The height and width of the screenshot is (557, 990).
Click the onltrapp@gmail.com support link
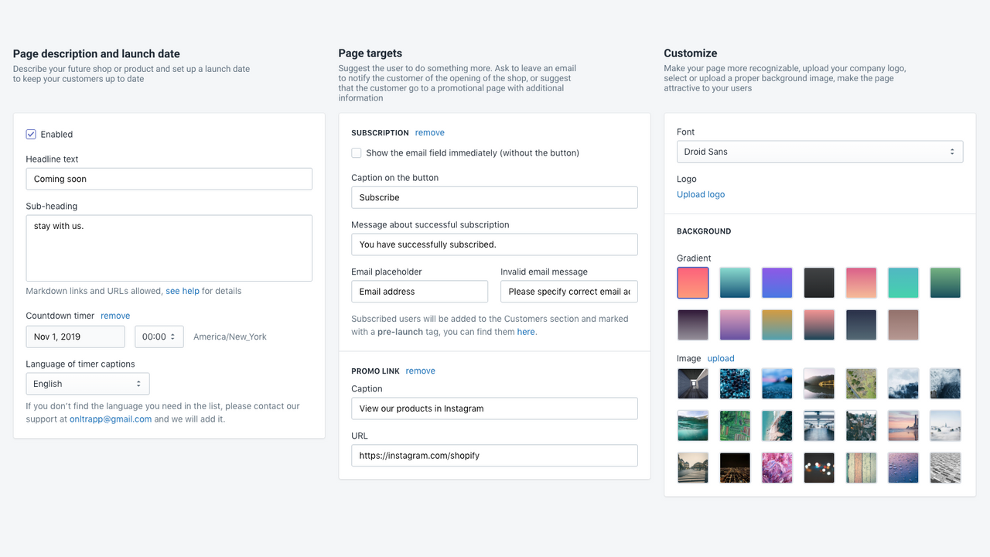[111, 419]
